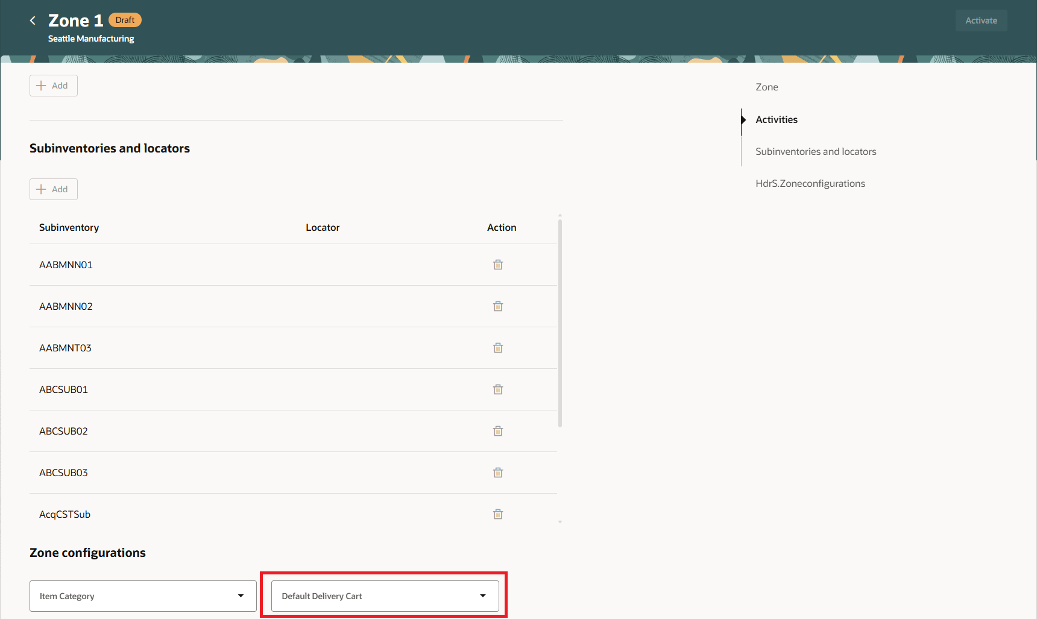This screenshot has height=619, width=1037.
Task: Open the Default Delivery Cart dropdown
Action: (385, 596)
